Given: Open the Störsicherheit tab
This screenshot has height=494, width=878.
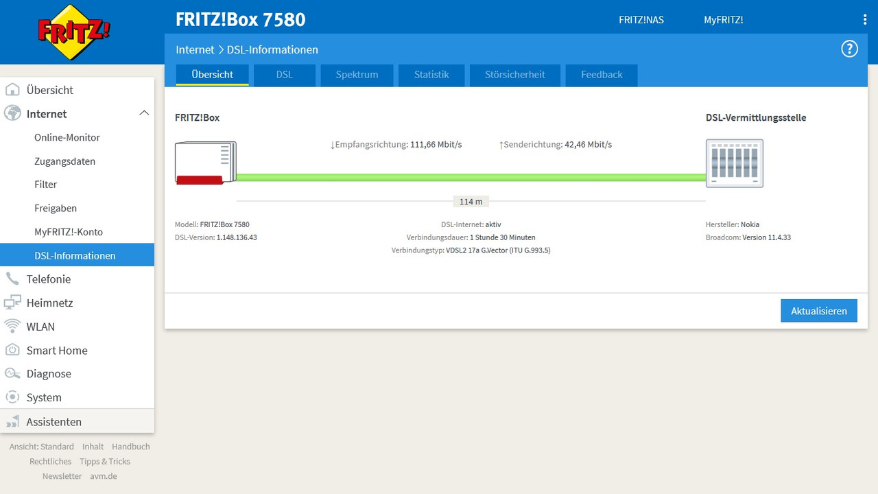Looking at the screenshot, I should coord(515,75).
